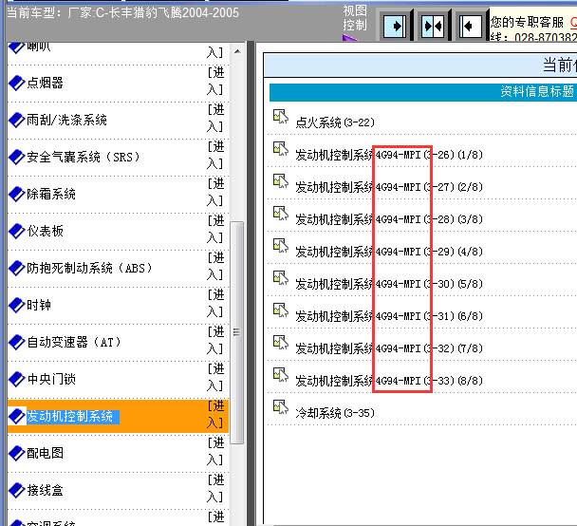Click the picture icon beside 点火系统(3-22)
Screen dimensions: 577x526
tap(281, 117)
